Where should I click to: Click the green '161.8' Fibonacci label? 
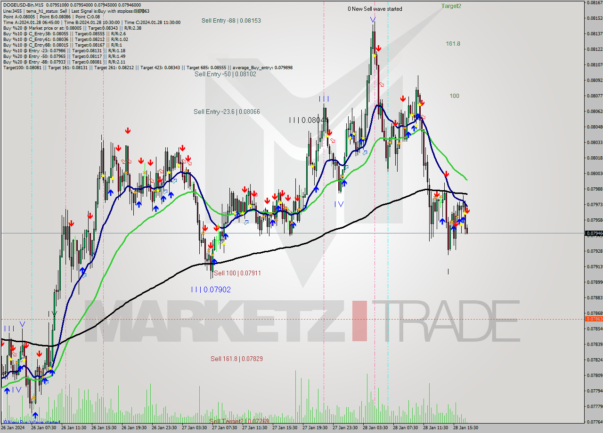click(453, 43)
